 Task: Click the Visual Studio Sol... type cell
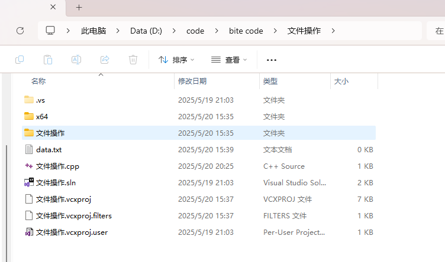(295, 183)
